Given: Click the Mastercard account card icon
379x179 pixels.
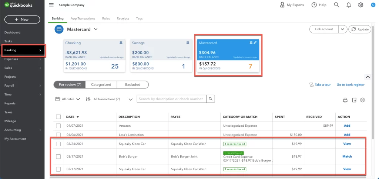Looking at the screenshot, I should tap(59, 29).
